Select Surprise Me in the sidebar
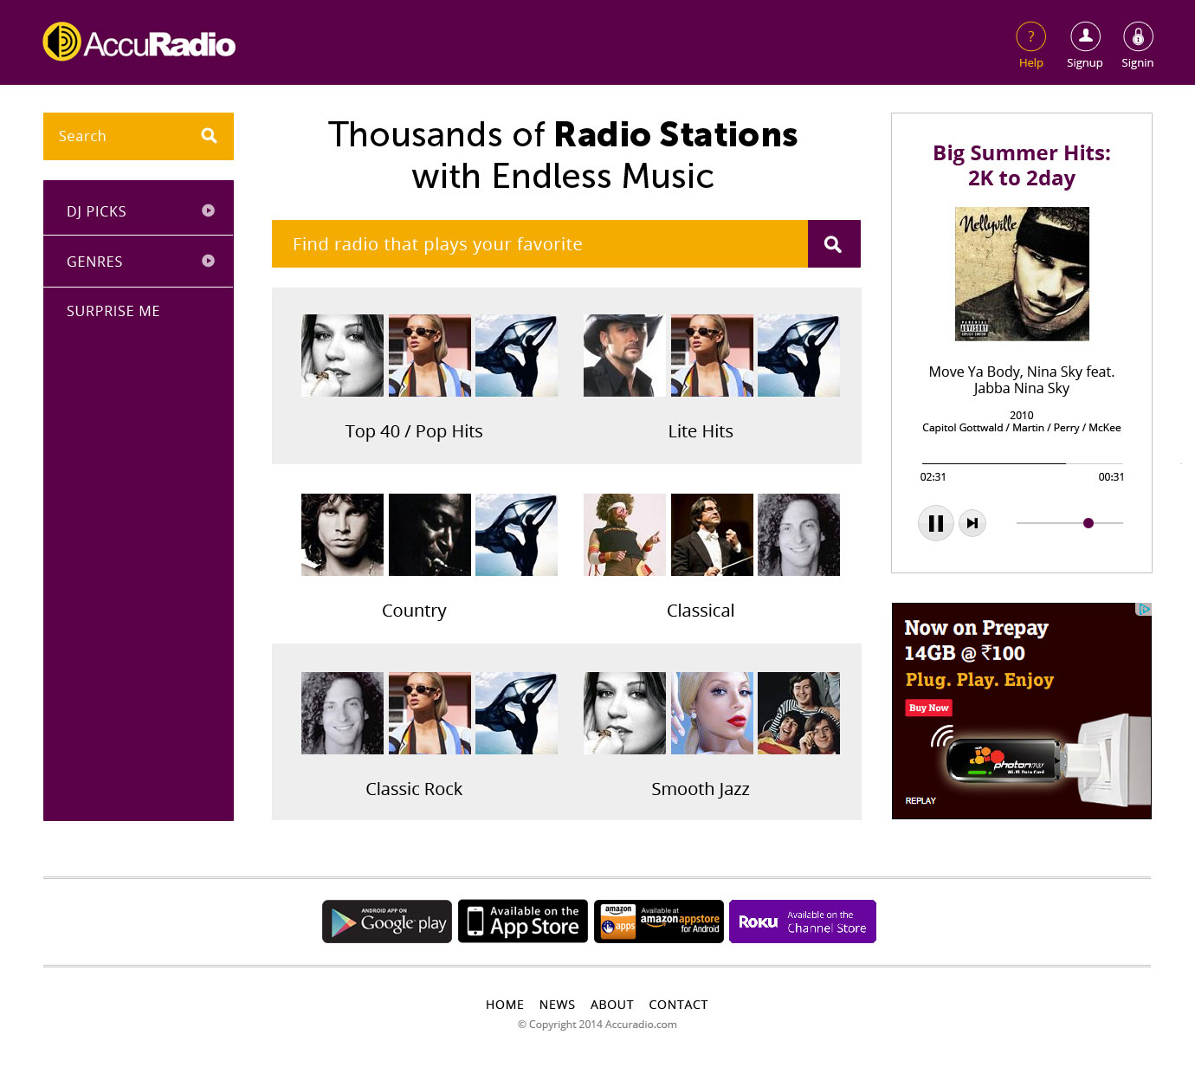Screen dimensions: 1195x1067 click(x=113, y=311)
